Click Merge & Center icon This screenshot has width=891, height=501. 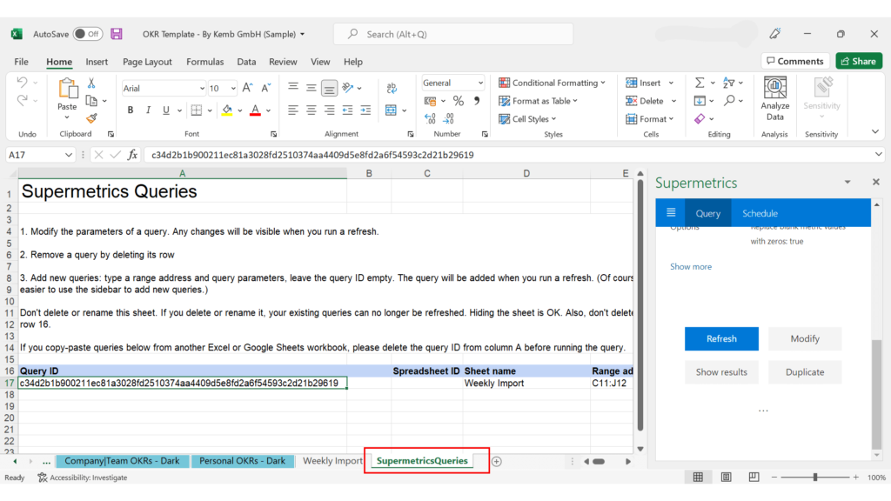tap(391, 110)
